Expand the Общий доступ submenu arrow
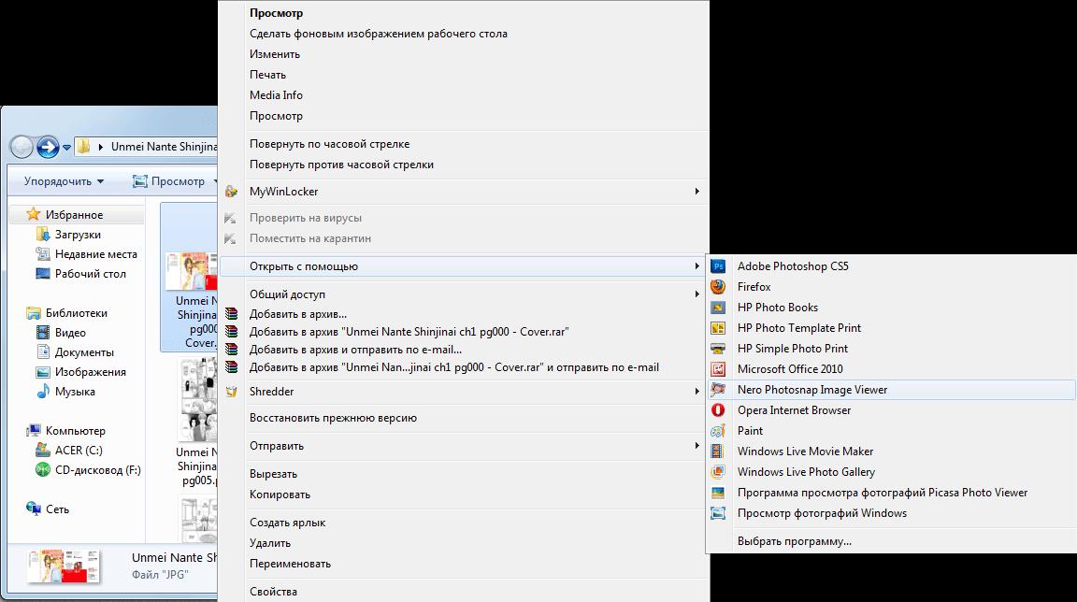Image resolution: width=1077 pixels, height=602 pixels. pos(696,294)
